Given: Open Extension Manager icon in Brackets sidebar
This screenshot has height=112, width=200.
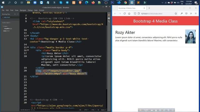Looking at the screenshot, I should [x=109, y=18].
